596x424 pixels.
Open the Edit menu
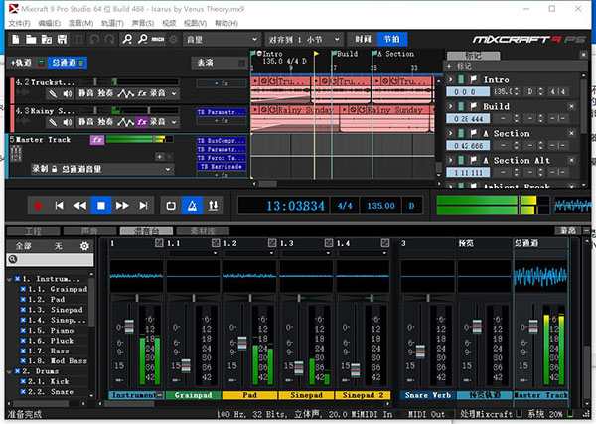49,23
